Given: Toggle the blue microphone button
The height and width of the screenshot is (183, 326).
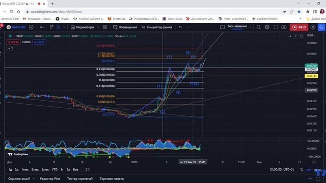Looking at the screenshot, I should coord(321,27).
